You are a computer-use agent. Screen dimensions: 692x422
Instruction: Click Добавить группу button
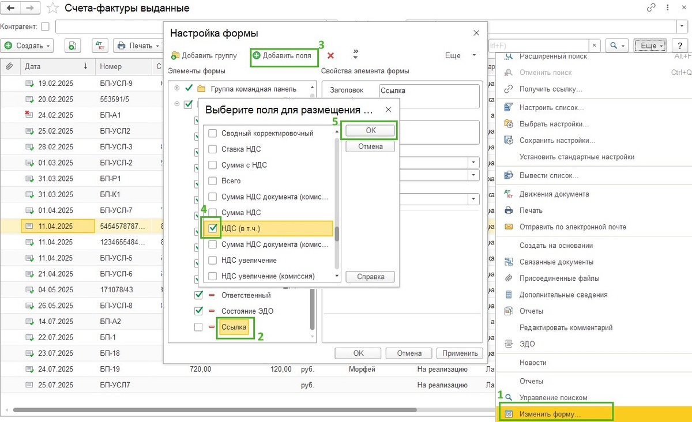click(204, 56)
